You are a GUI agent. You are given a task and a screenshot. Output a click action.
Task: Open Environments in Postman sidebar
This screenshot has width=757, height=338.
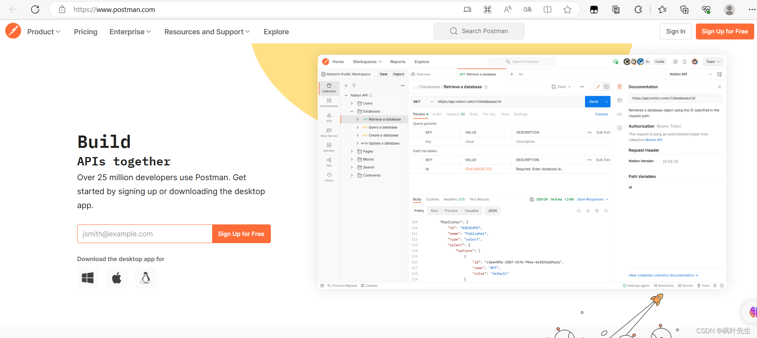(329, 103)
